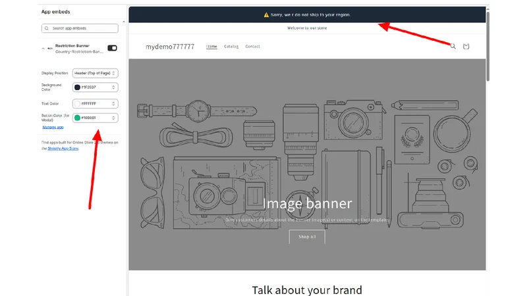Click the Image banner heading
Screen dimensions: 527x296
(x=307, y=203)
